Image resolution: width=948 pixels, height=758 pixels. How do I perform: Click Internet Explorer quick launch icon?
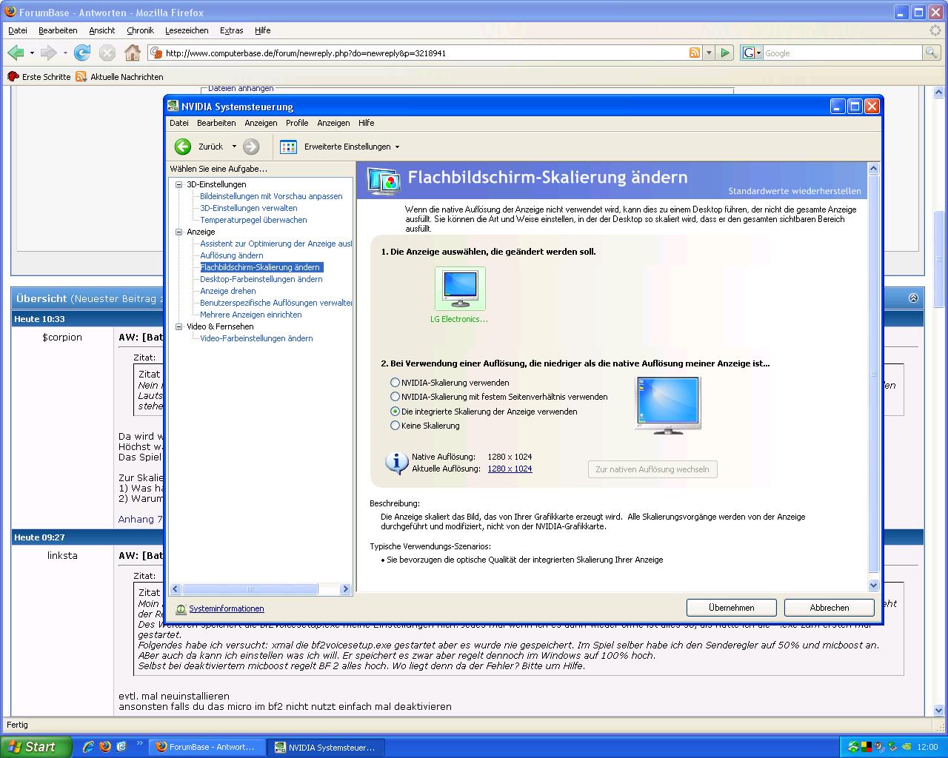coord(88,747)
